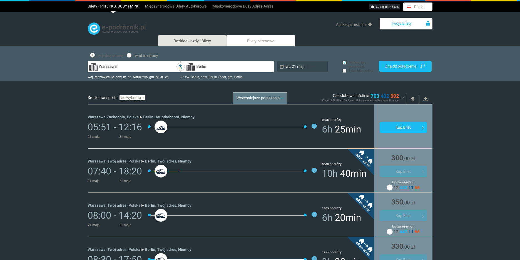The width and height of the screenshot is (520, 260).
Task: Click "Warszawa Zachodnia, Polska ▶ Berlin Hauptbahnhof, Niemcy" route
Action: click(x=141, y=117)
